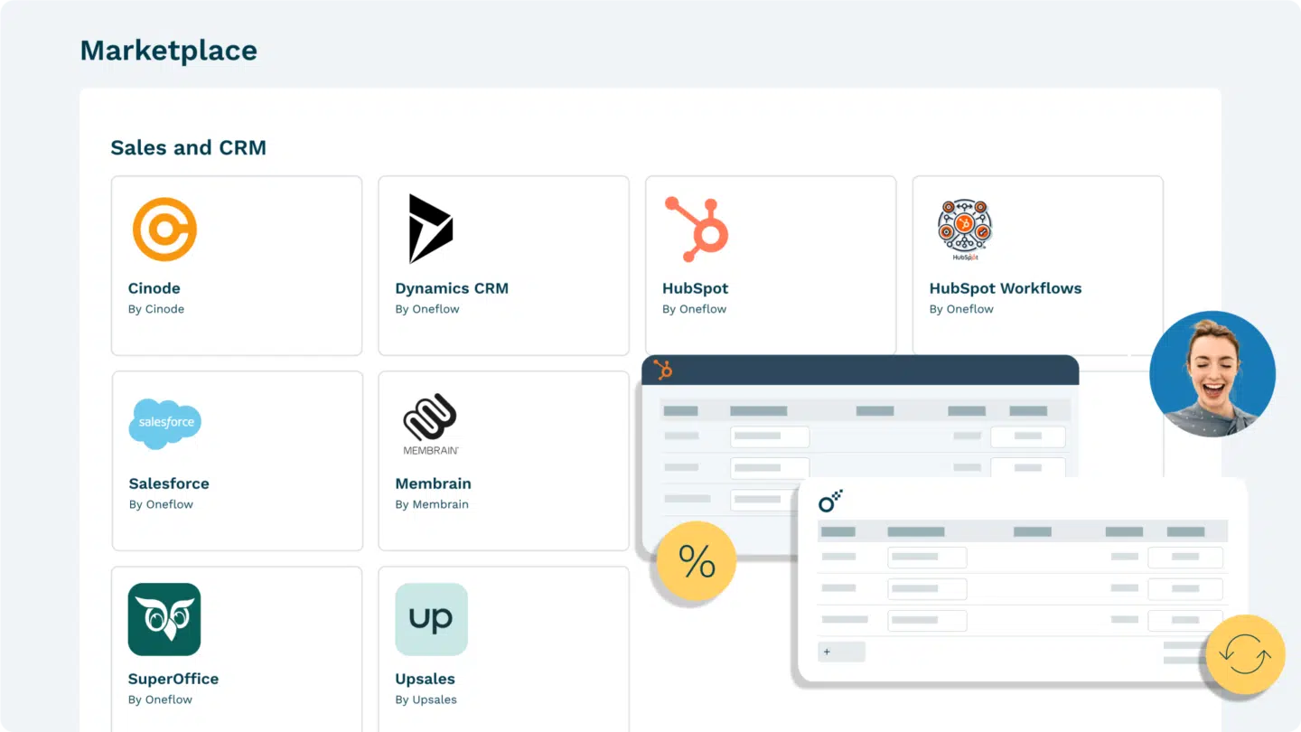Click the Marketplace page heading

click(169, 51)
